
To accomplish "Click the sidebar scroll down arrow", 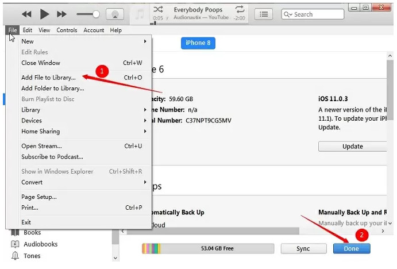I will click(x=115, y=258).
